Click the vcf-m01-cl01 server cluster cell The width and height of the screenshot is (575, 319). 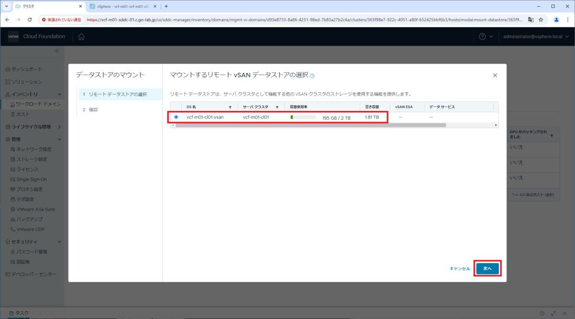pos(256,117)
